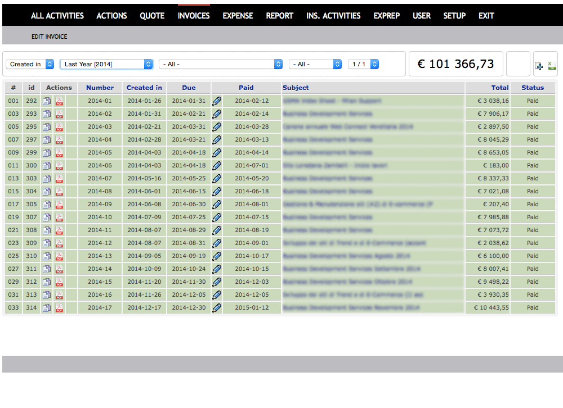Open the SETUP menu

[x=454, y=16]
